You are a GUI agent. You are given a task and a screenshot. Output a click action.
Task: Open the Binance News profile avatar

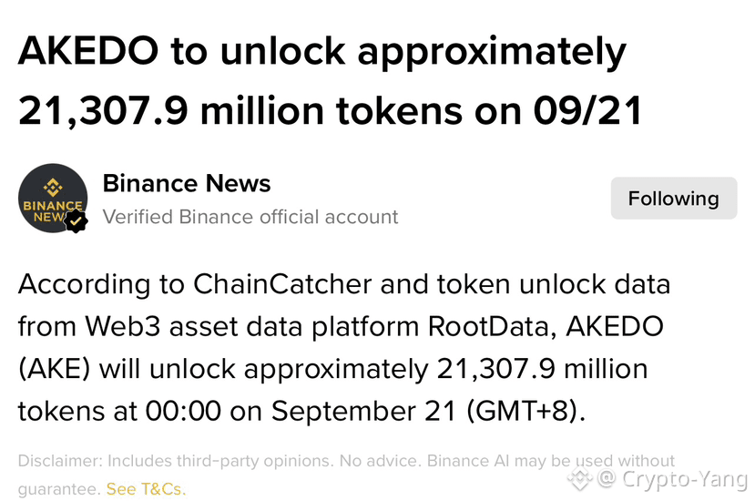(x=53, y=198)
